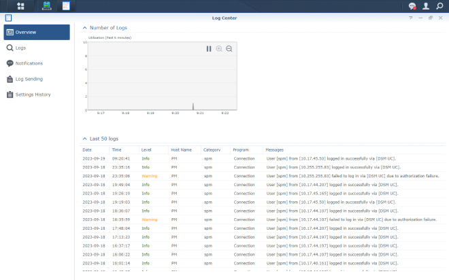Open Log Center help question mark
449x280 pixels.
point(411,18)
